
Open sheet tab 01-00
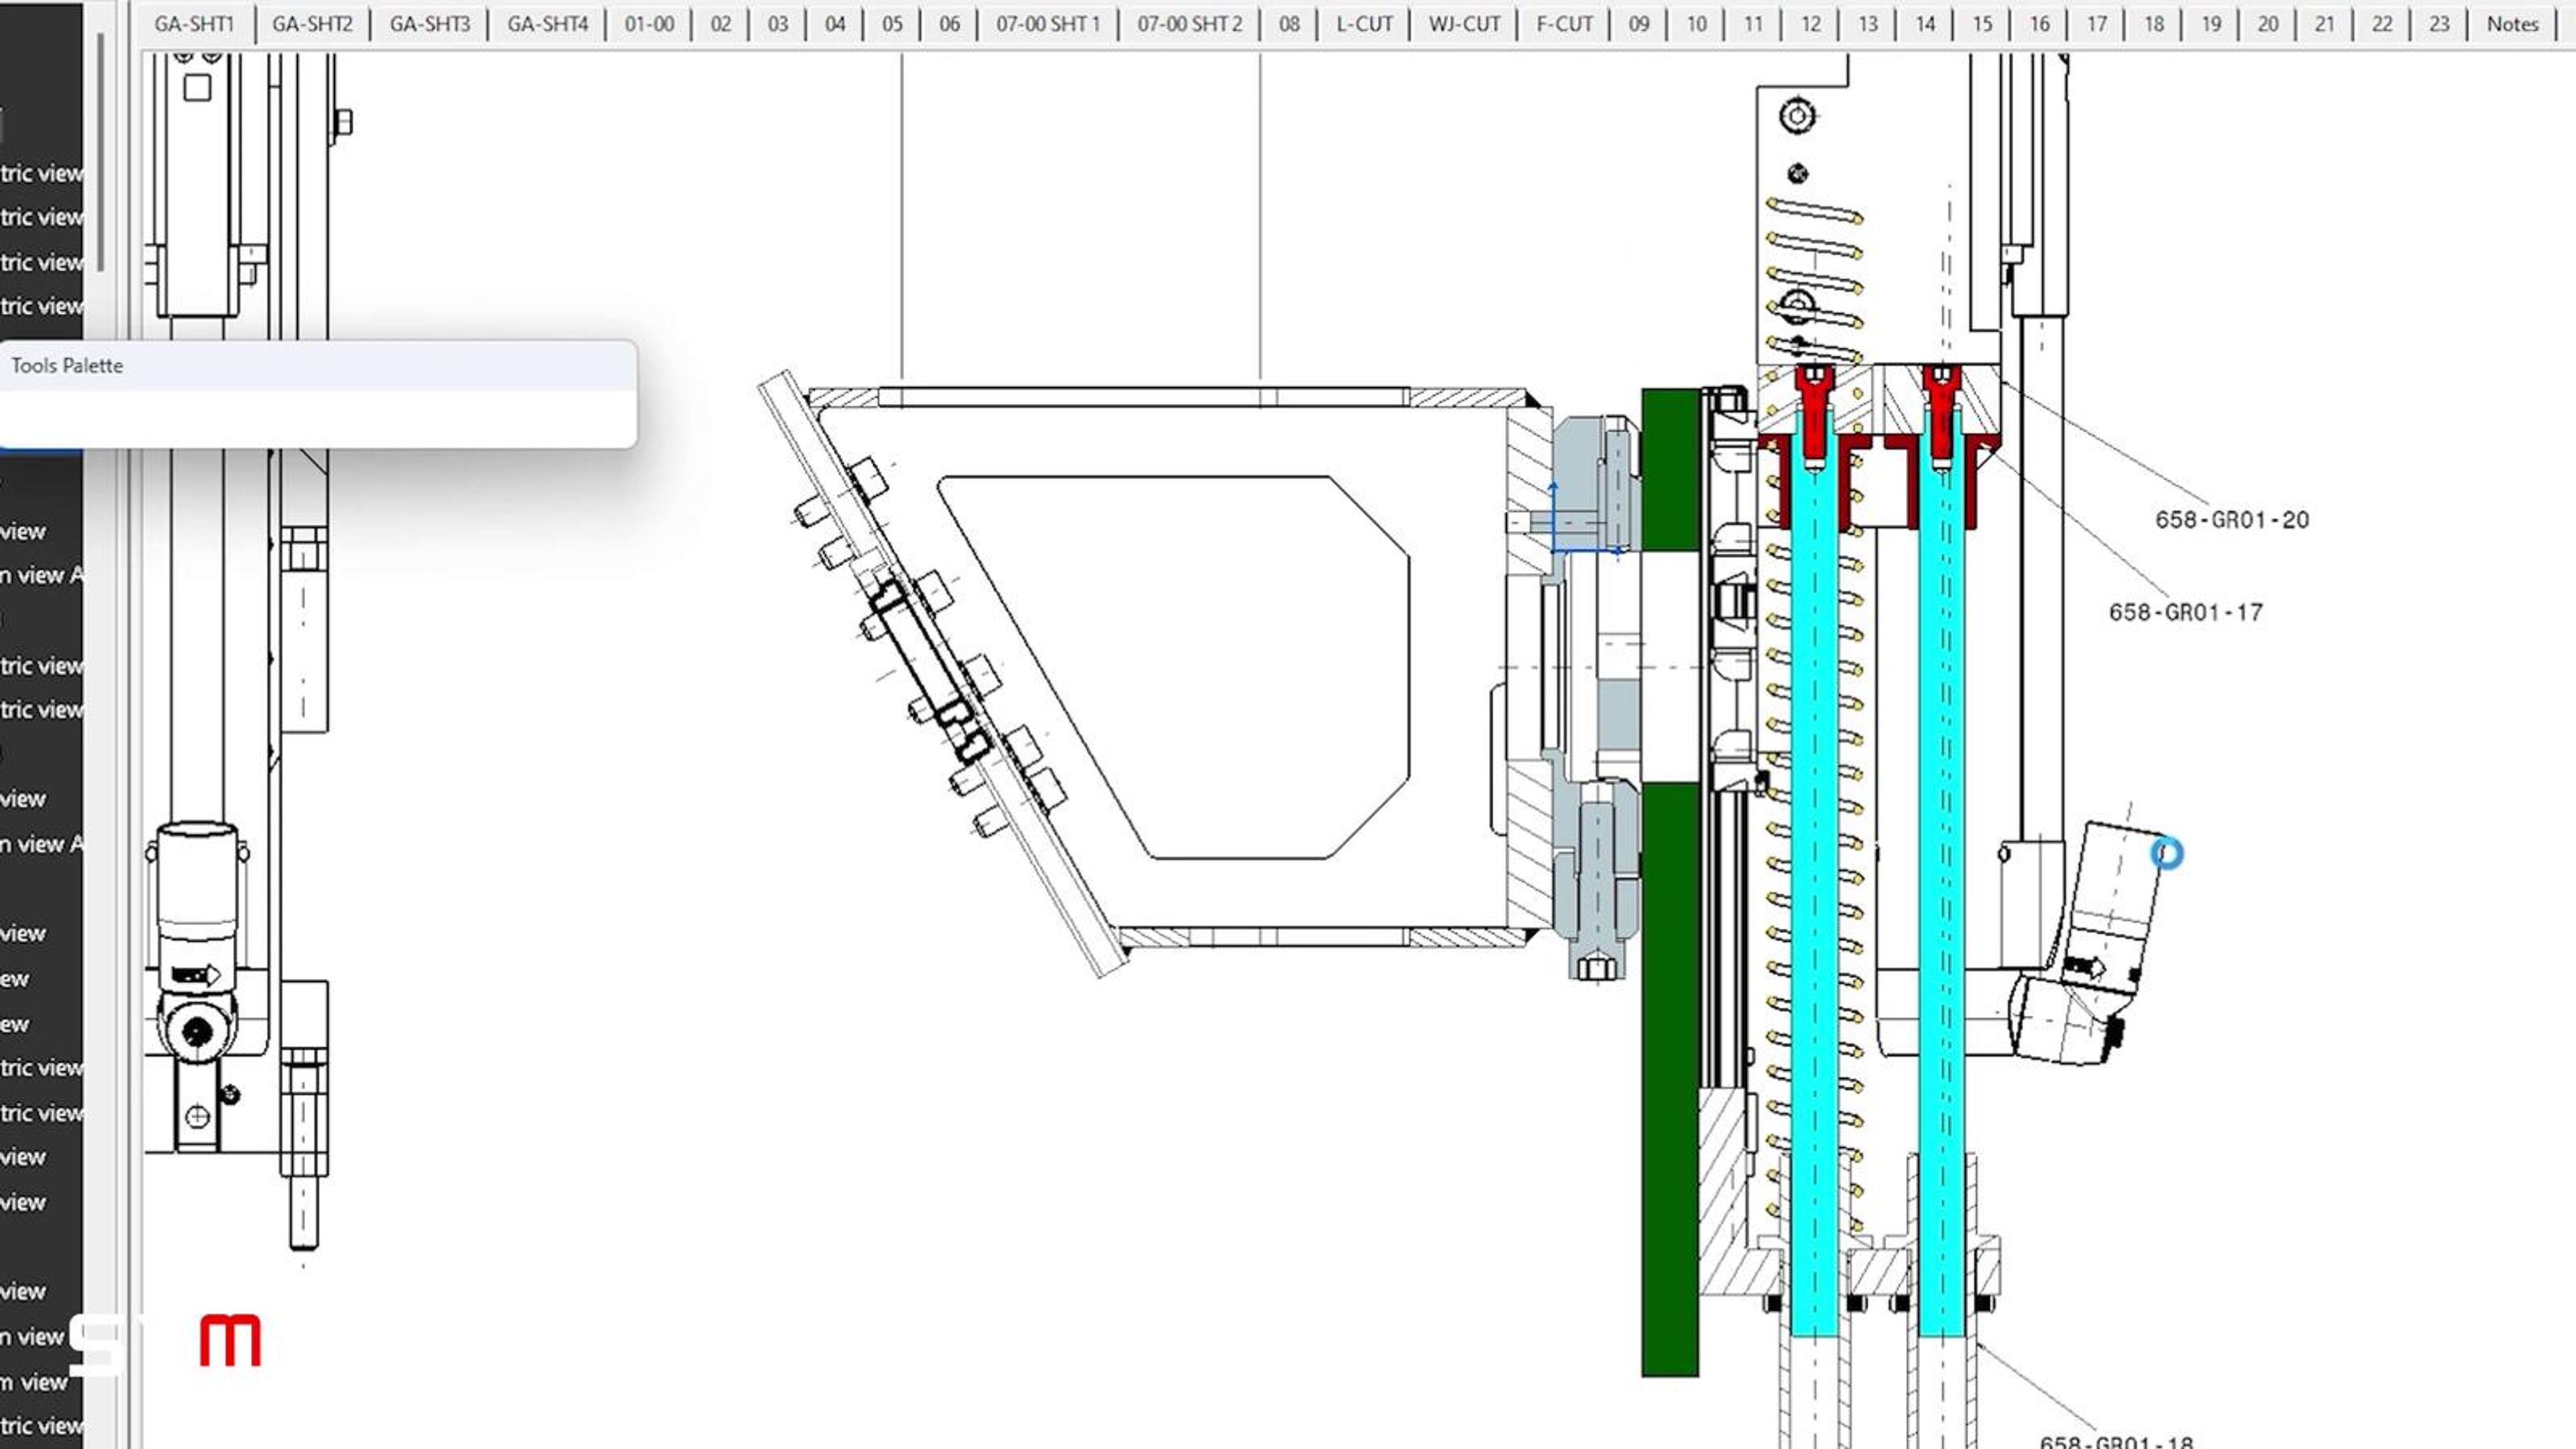point(649,24)
